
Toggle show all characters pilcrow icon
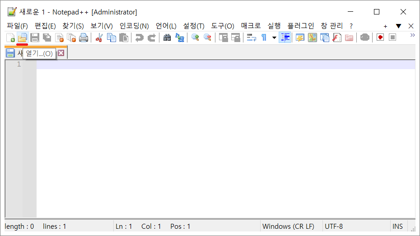click(264, 38)
